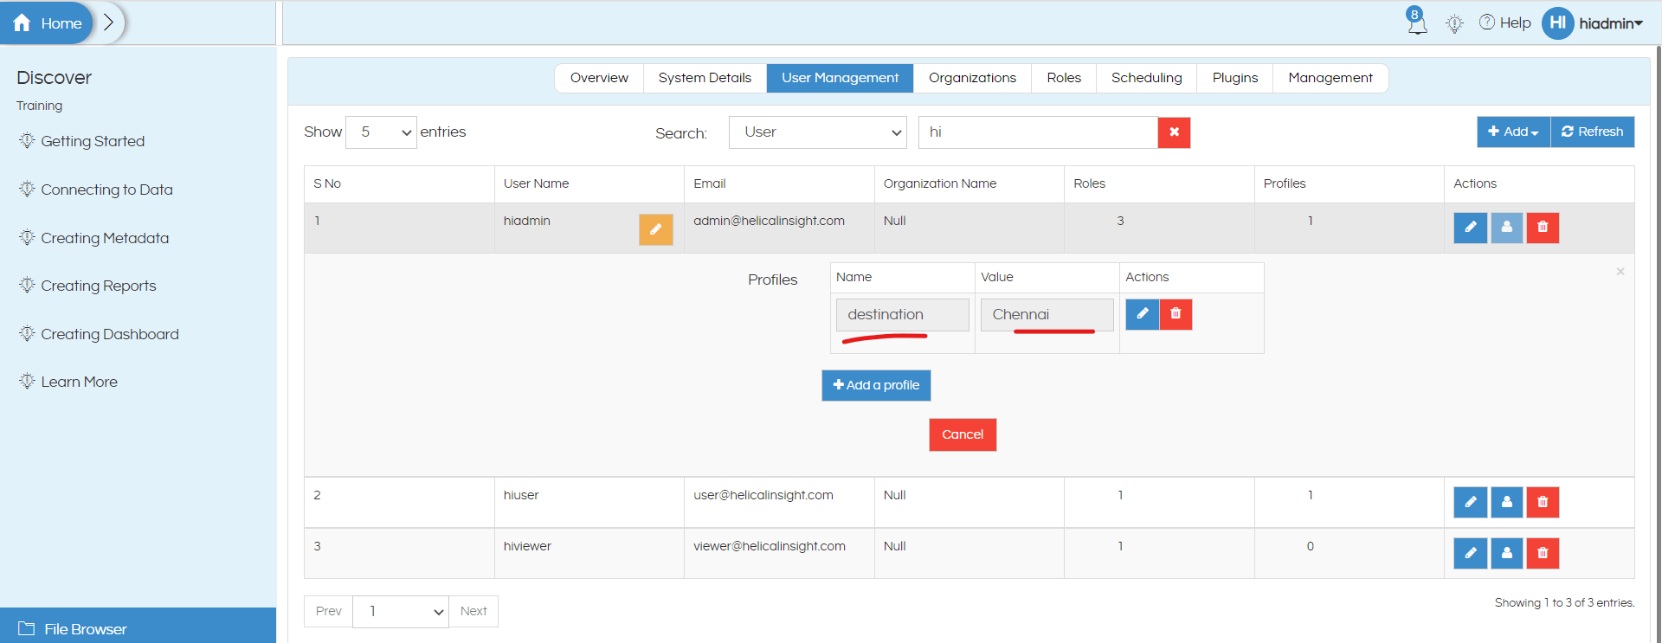Open the profile icon for hiadmin row
The width and height of the screenshot is (1662, 643).
(x=1507, y=228)
